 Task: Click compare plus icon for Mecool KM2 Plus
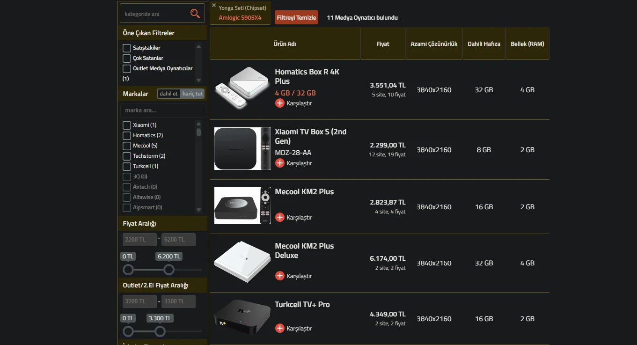coord(280,217)
